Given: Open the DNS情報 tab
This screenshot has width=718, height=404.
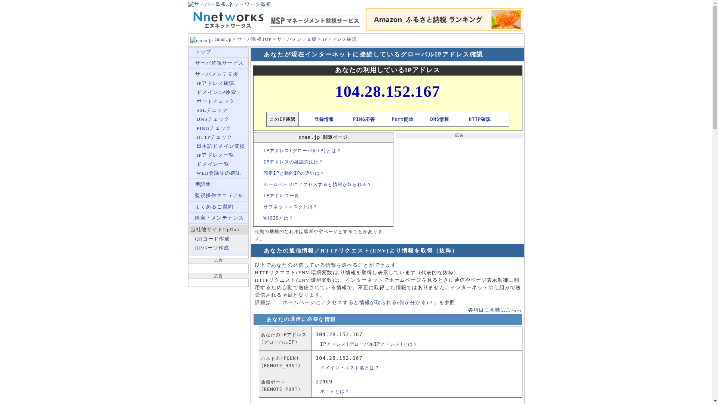Looking at the screenshot, I should pyautogui.click(x=439, y=119).
